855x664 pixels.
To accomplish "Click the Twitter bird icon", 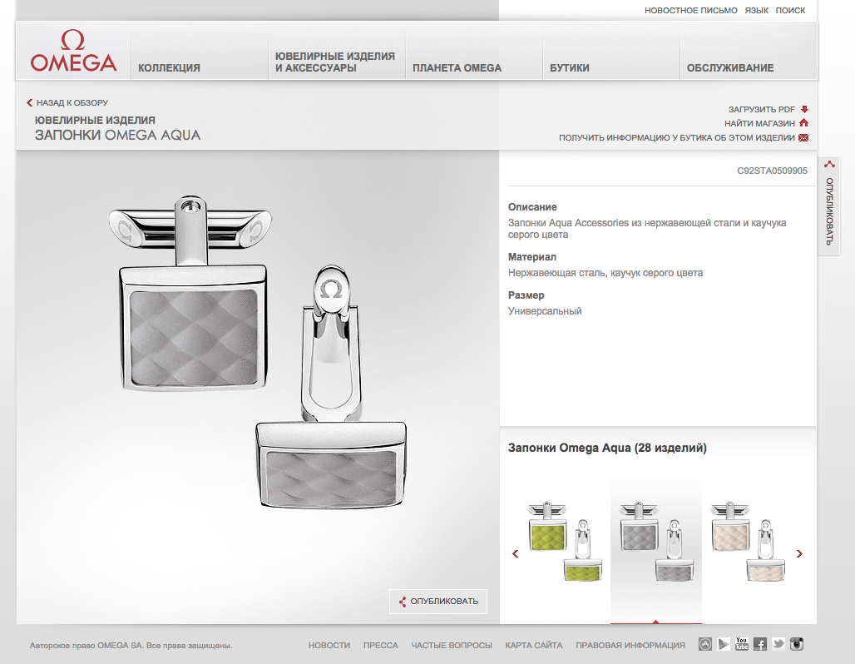I will click(x=778, y=644).
